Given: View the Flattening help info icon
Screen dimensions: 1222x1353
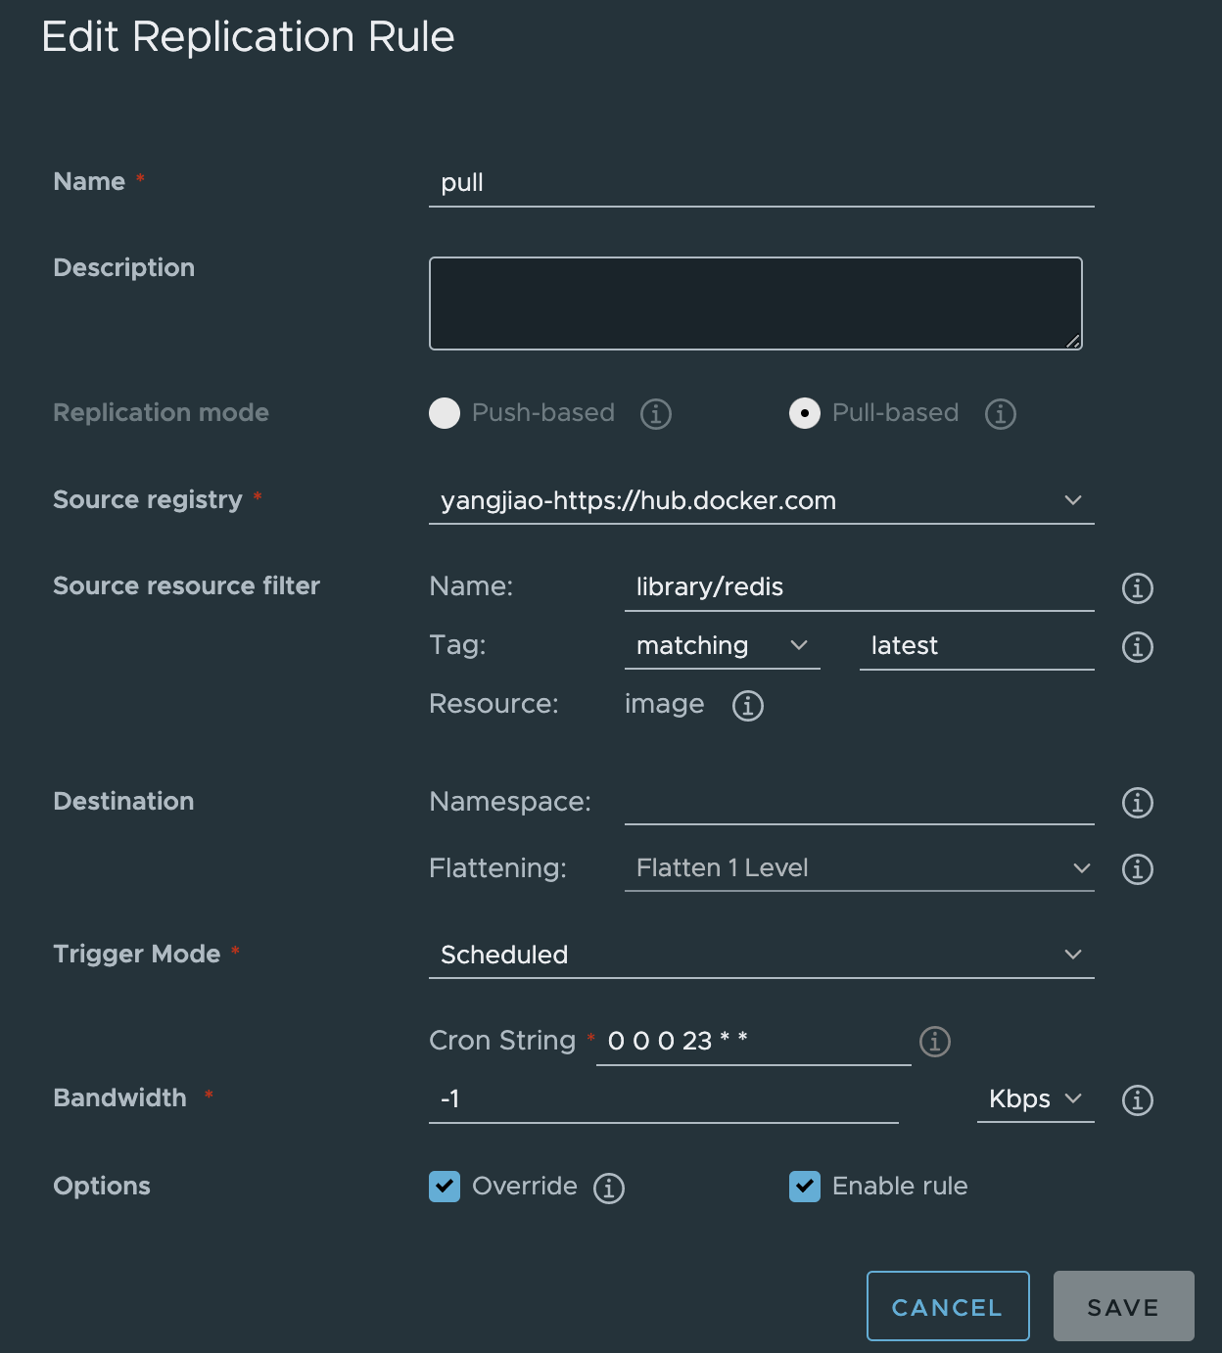Looking at the screenshot, I should pos(1137,868).
